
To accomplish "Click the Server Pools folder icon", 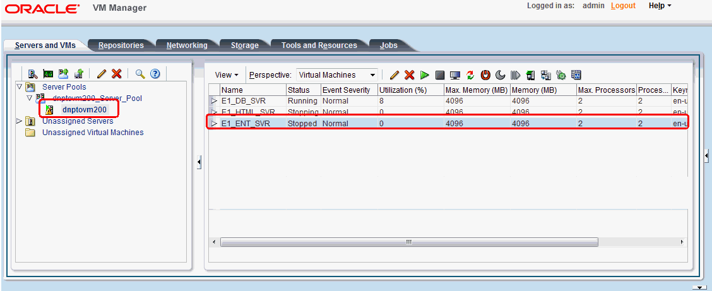I will click(30, 86).
